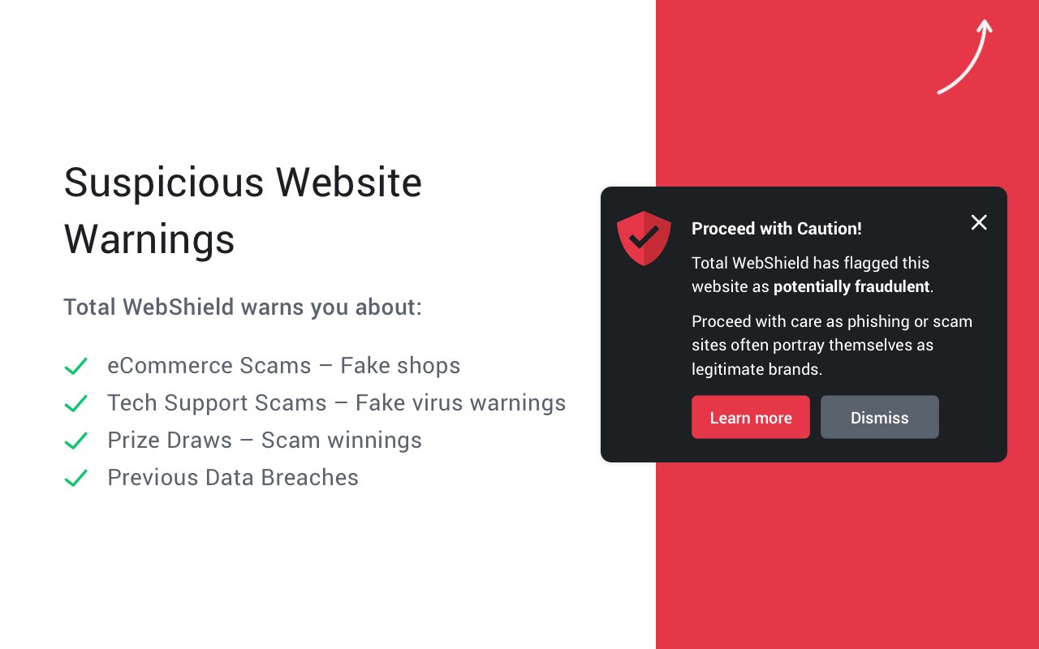Click the bold potentially fraudulent text
This screenshot has height=649, width=1039.
point(851,286)
